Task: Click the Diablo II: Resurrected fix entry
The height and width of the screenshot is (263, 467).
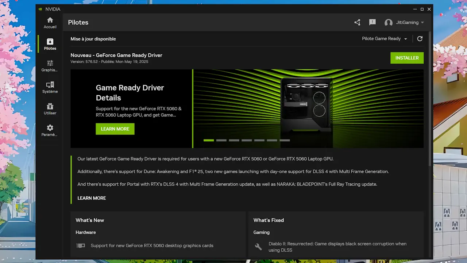Action: [x=337, y=247]
